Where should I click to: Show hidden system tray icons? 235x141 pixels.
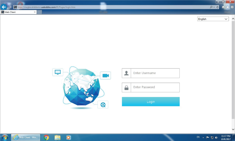(x=203, y=138)
